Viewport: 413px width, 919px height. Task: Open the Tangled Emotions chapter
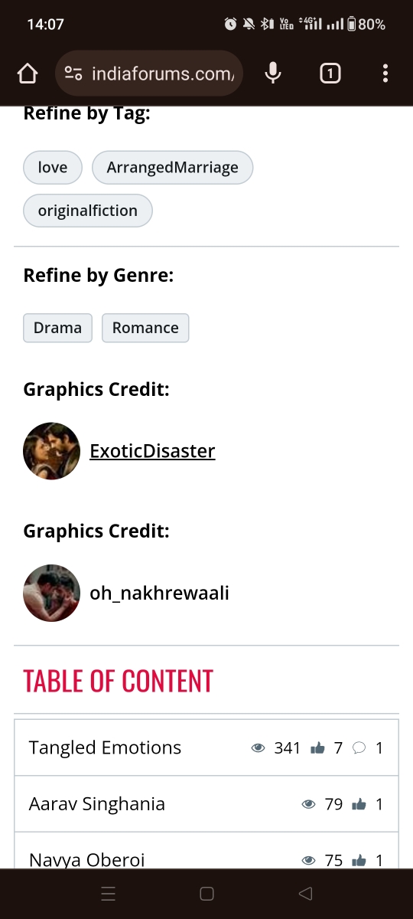coord(105,747)
